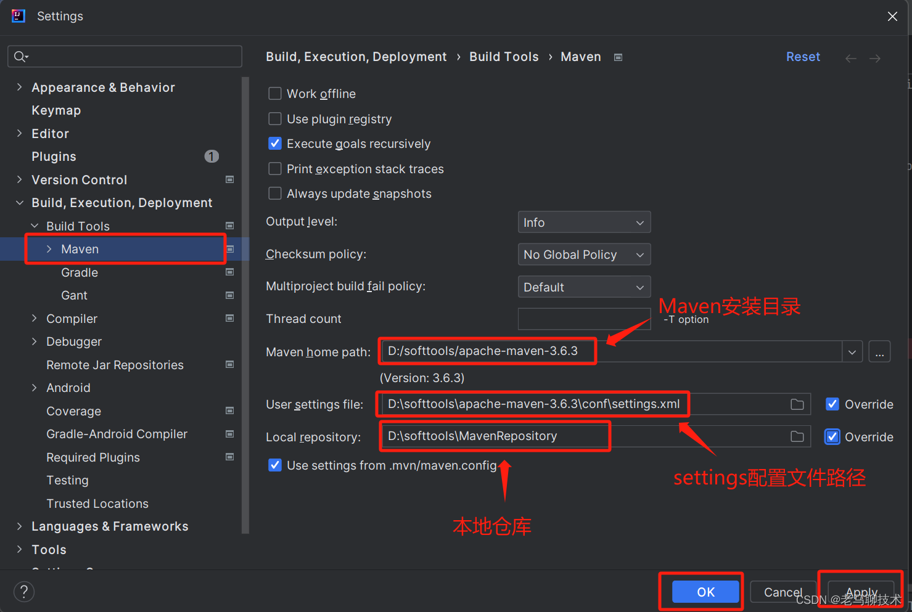Click the Cancel button
Viewport: 912px width, 612px height.
(783, 592)
